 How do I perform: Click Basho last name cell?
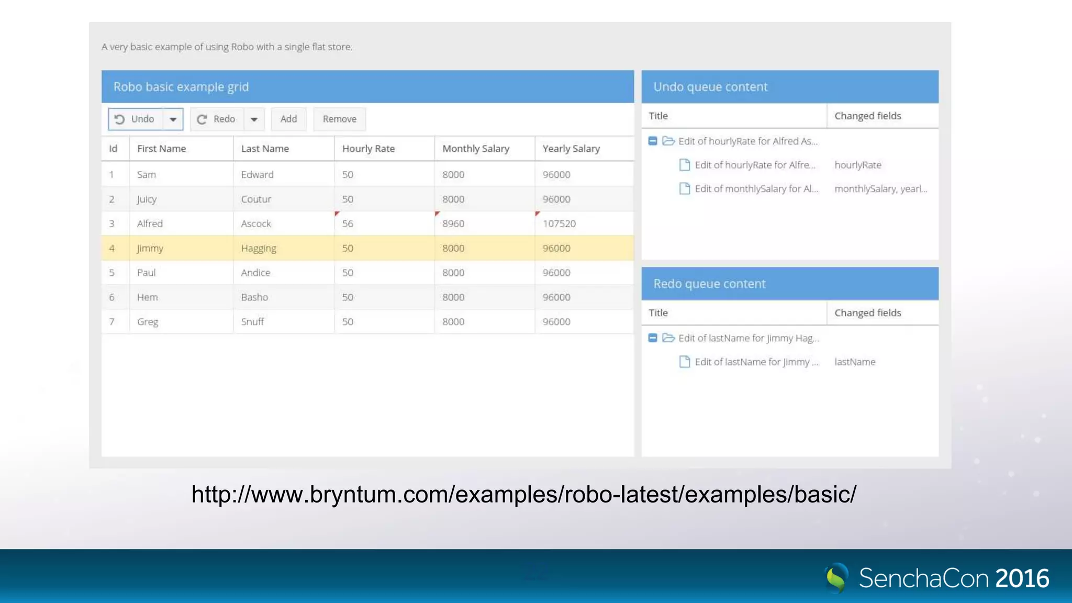pyautogui.click(x=284, y=297)
